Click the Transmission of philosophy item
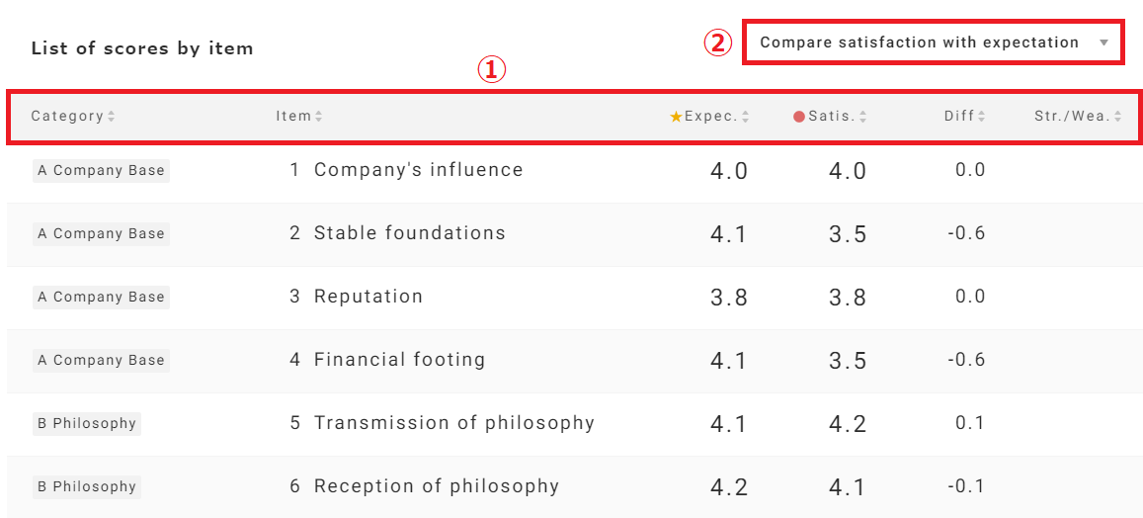Screen dimensions: 1143x518 point(453,423)
